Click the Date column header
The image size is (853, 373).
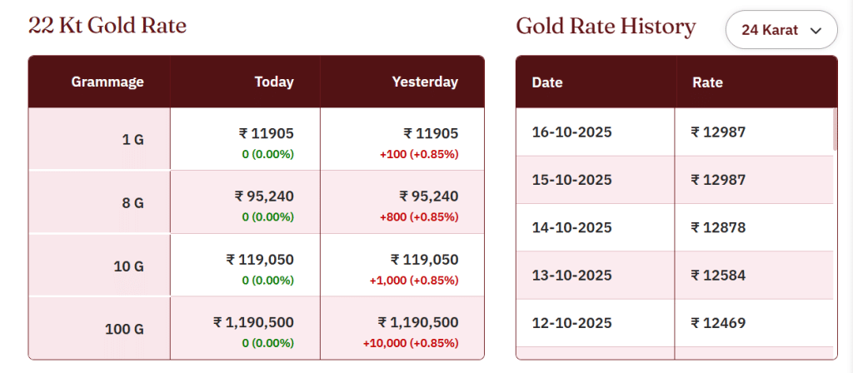(x=547, y=82)
